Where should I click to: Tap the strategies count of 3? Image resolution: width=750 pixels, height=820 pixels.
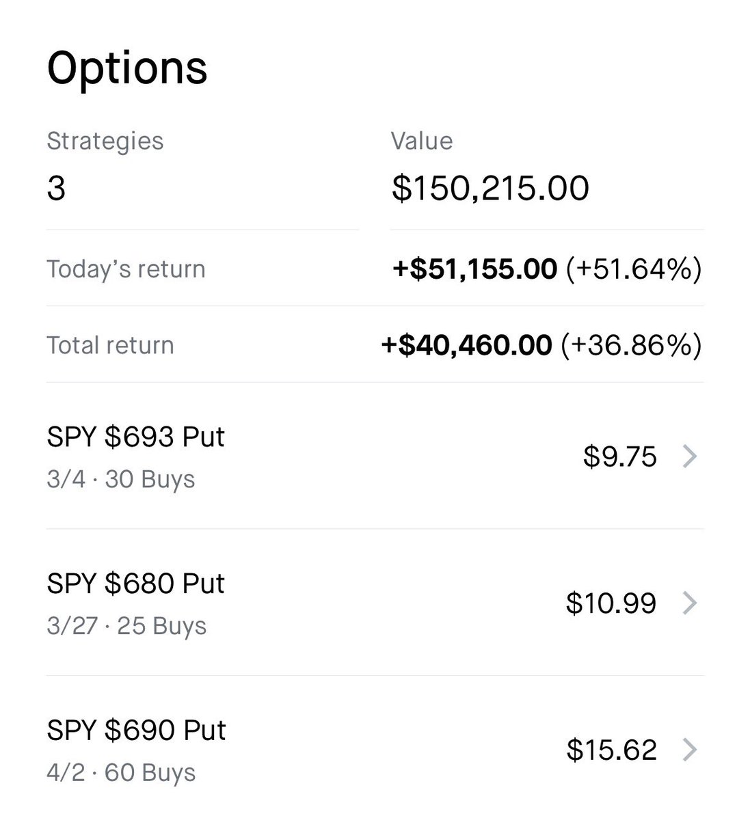(56, 188)
